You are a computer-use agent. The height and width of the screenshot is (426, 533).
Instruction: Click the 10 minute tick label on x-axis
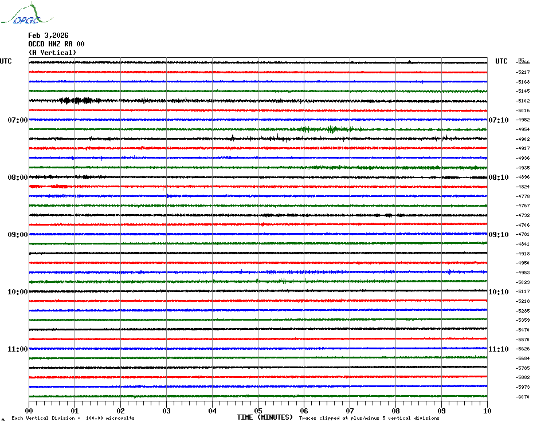487,411
